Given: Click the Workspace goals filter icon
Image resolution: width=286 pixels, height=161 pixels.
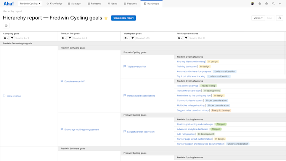Looking at the screenshot, I should (133, 38).
